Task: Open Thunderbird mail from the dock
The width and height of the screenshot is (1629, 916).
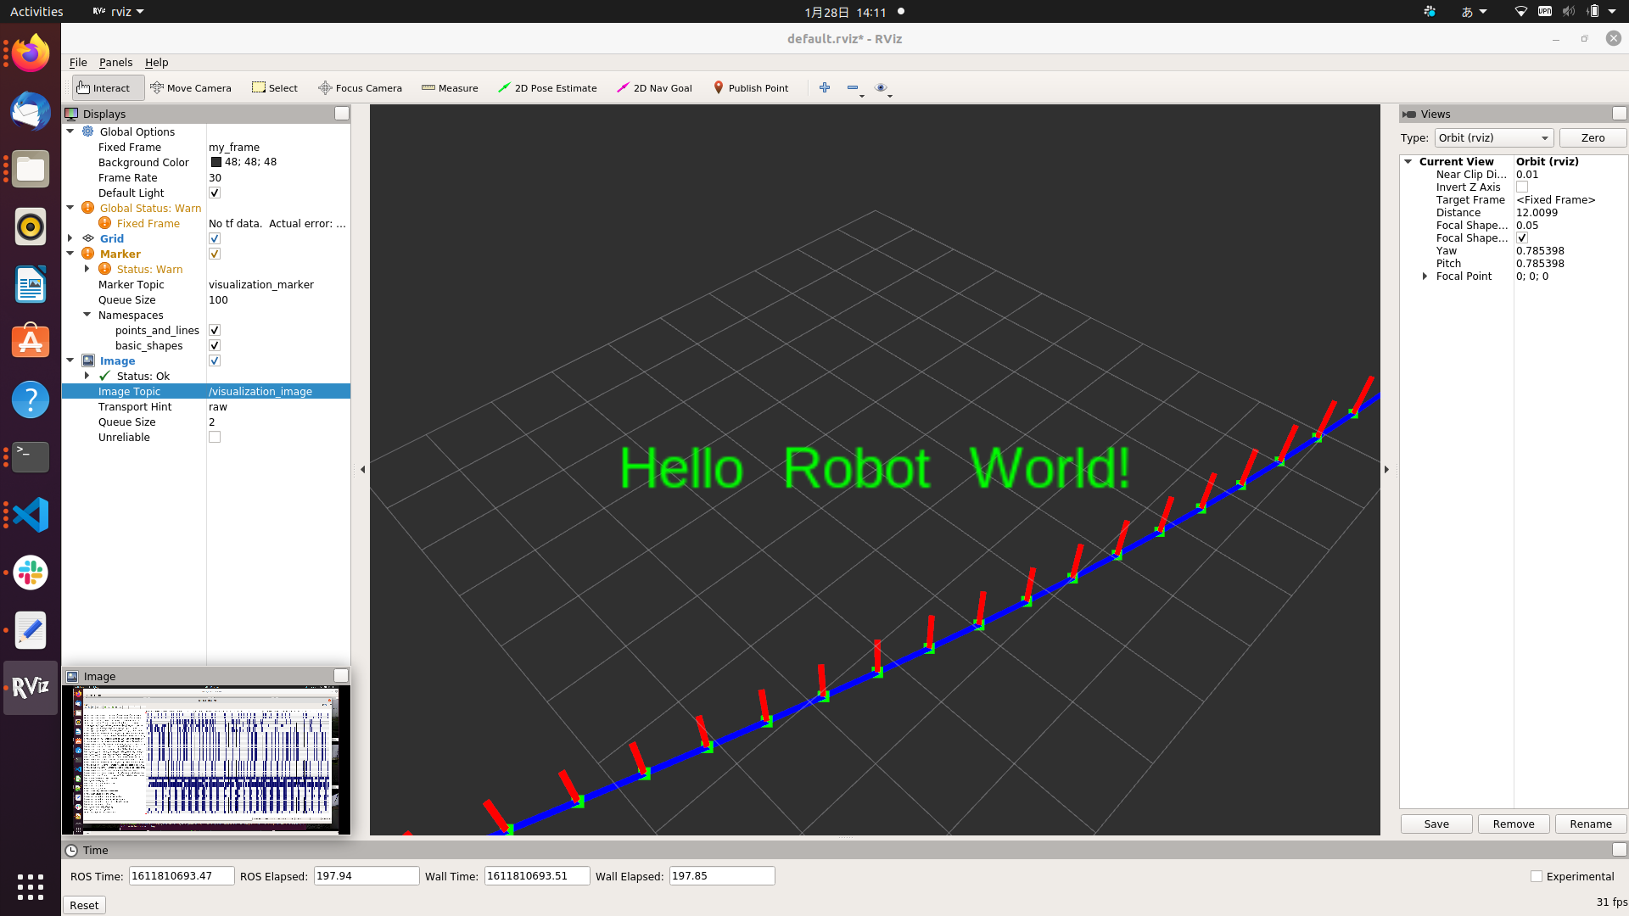Action: 31,111
